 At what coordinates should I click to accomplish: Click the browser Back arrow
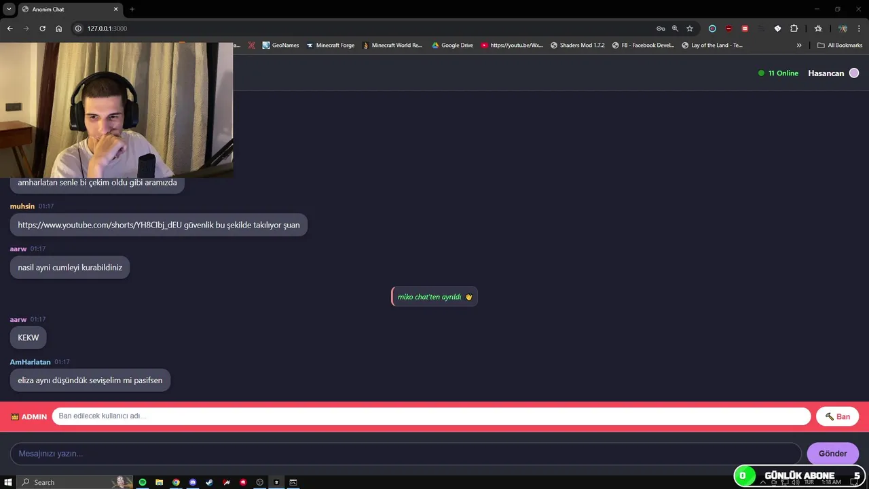click(10, 29)
